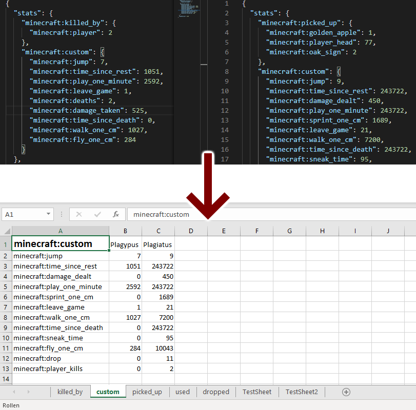Click line number 12 in right editor
Viewport: 416px width, 410px height.
tap(225, 110)
